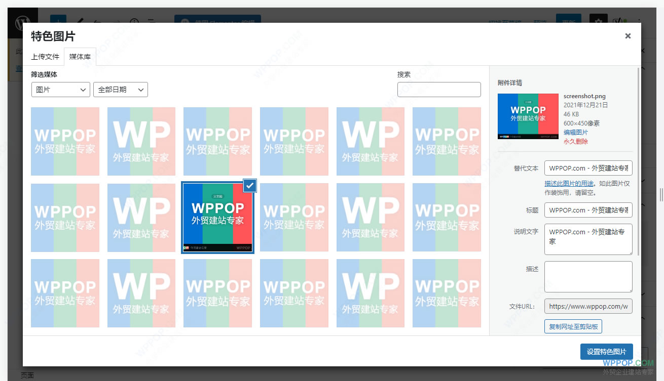664x381 pixels.
Task: Click the 复制网址至剪贴板 button
Action: (573, 326)
